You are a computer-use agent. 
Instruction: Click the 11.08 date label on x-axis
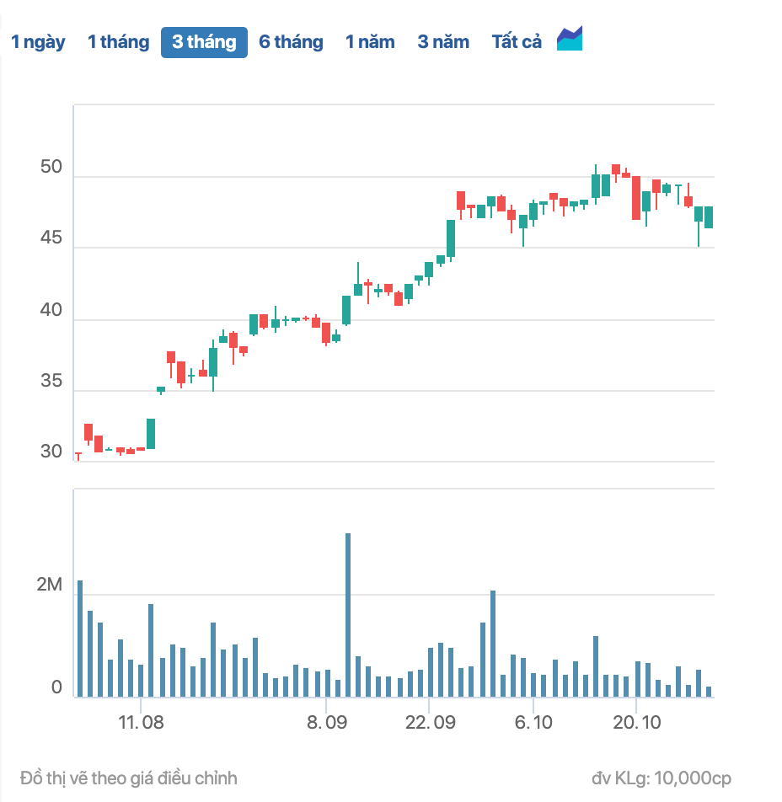(142, 723)
